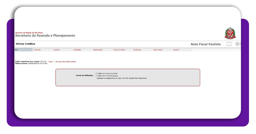Viewport: 256px width, 134px height.
Task: Open the envelope mailbox icon
Action: click(x=229, y=44)
